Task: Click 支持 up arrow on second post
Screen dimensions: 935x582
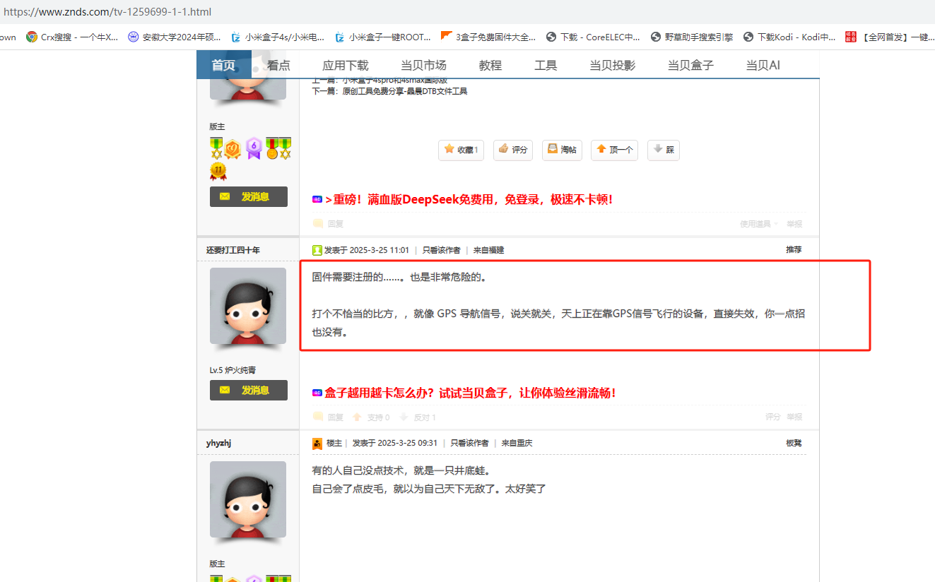Action: pyautogui.click(x=371, y=417)
